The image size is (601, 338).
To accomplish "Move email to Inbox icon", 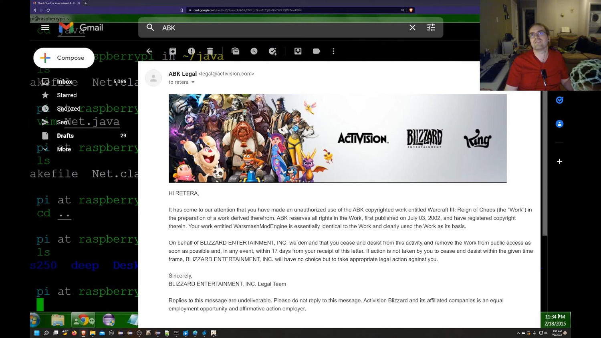I will [298, 51].
